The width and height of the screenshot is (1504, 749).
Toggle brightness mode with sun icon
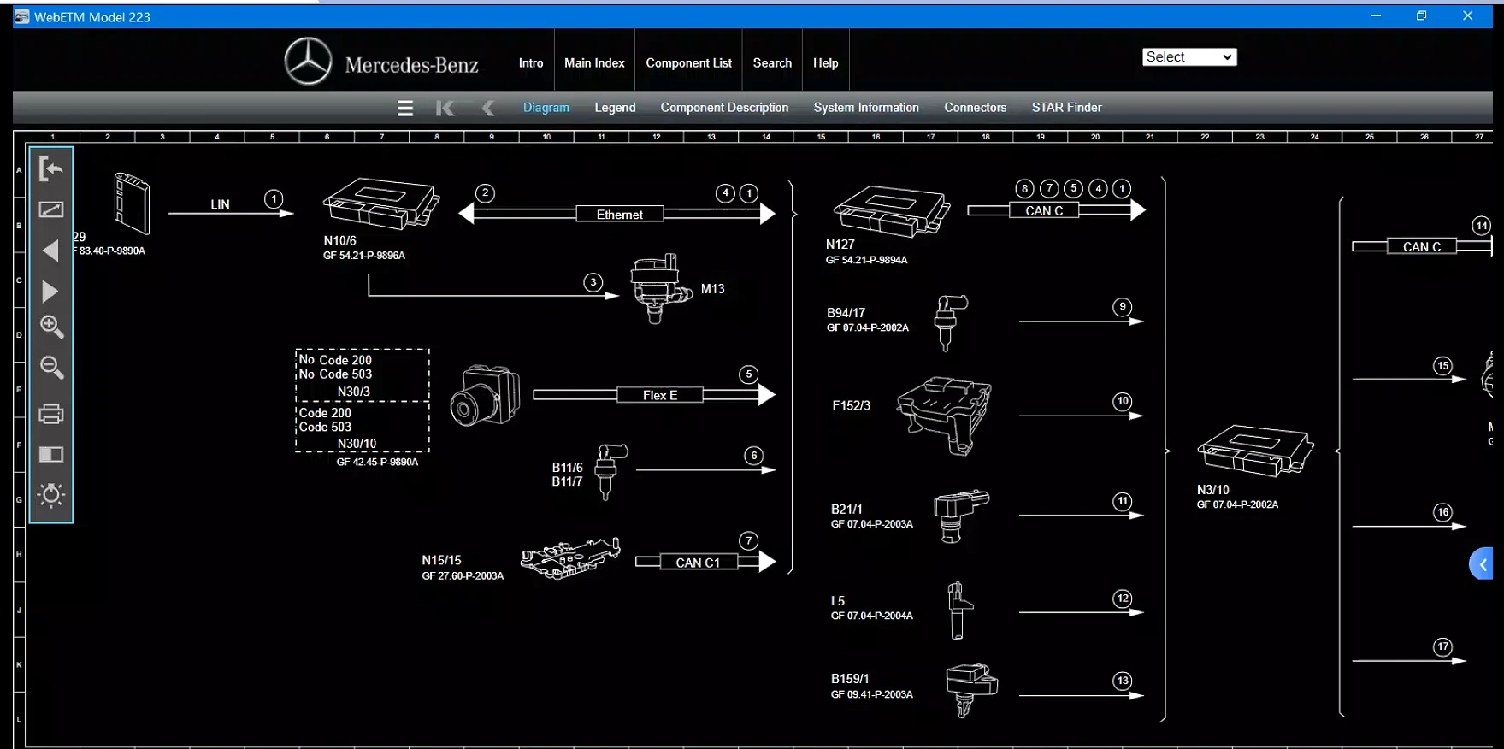[51, 494]
